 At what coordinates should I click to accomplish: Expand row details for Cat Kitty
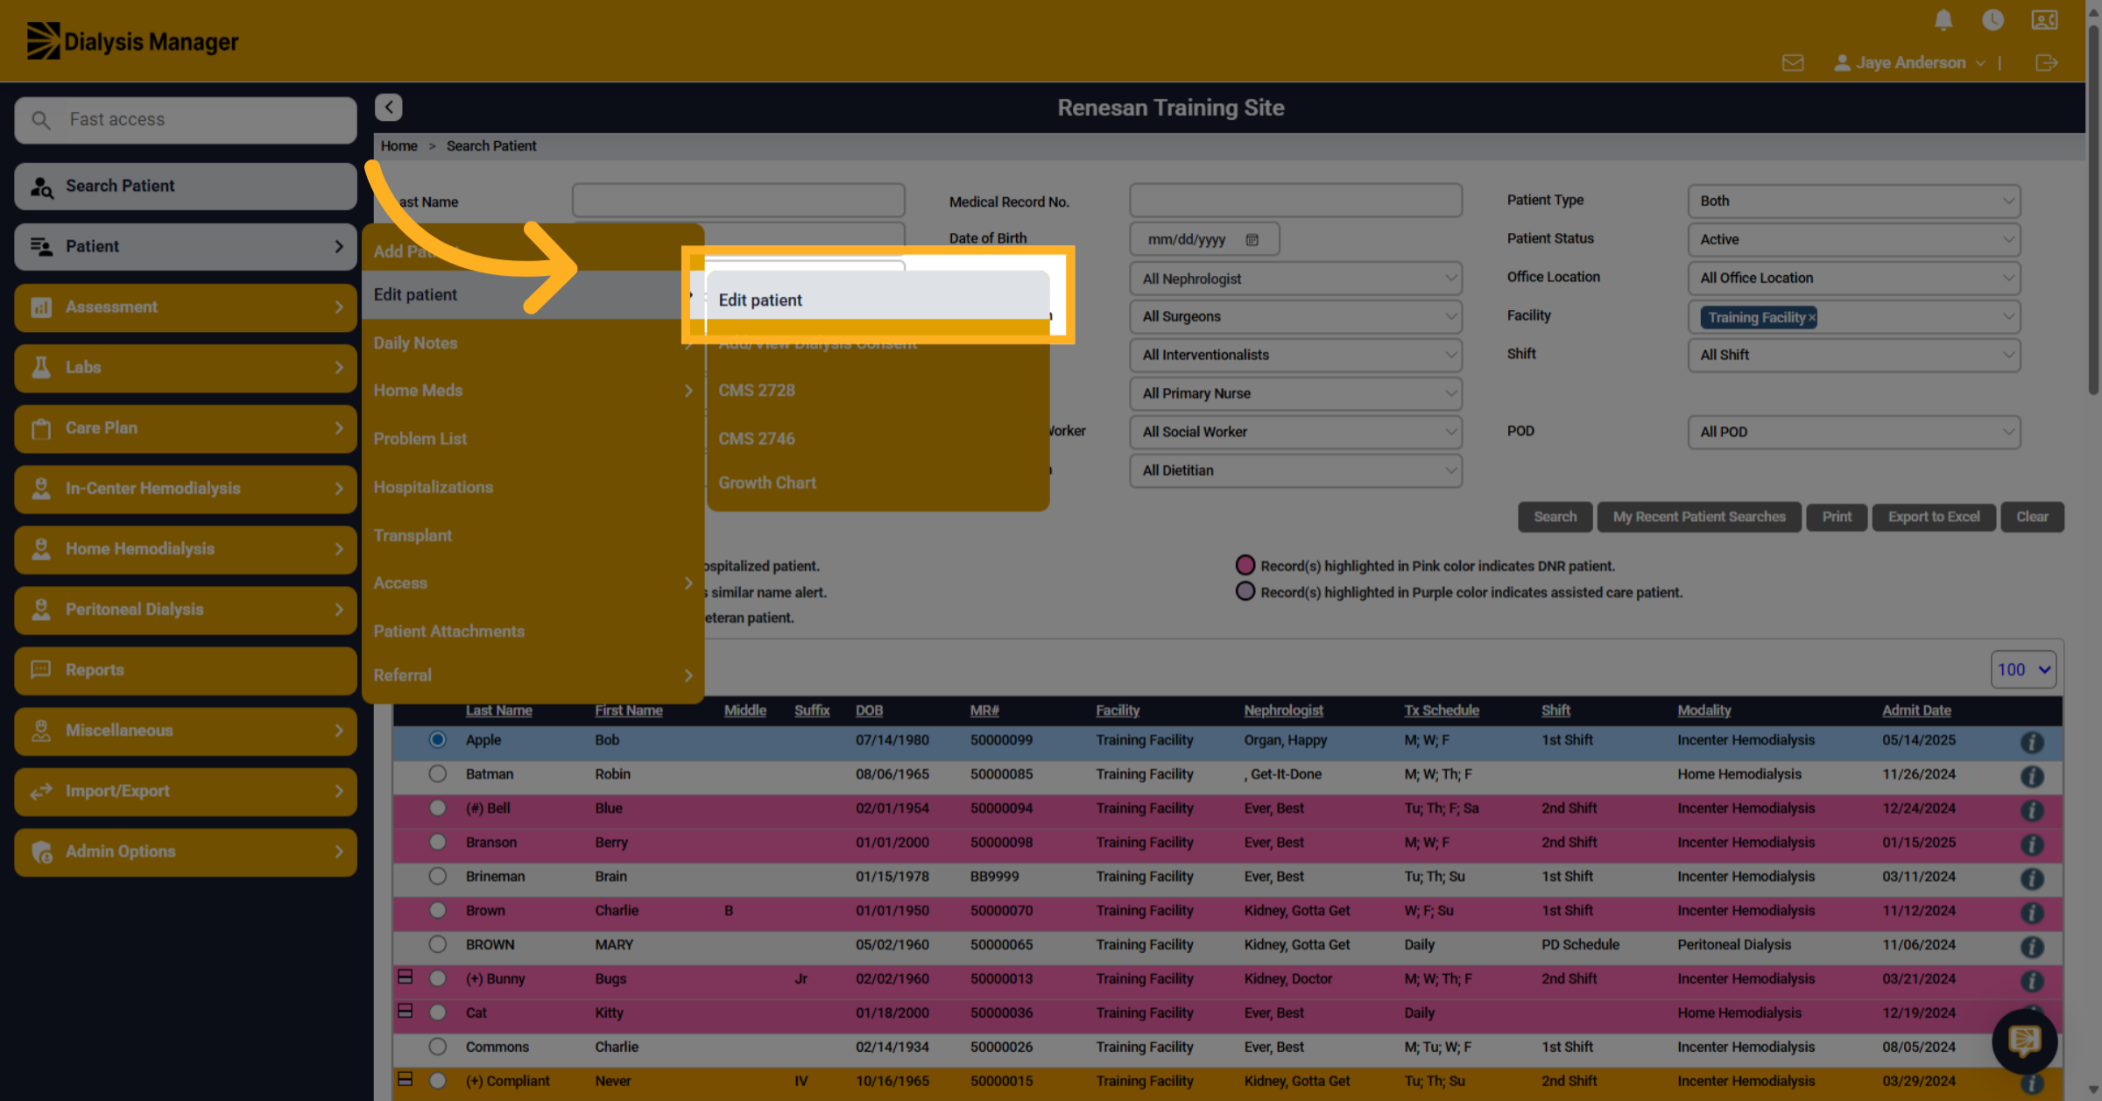pos(405,1011)
